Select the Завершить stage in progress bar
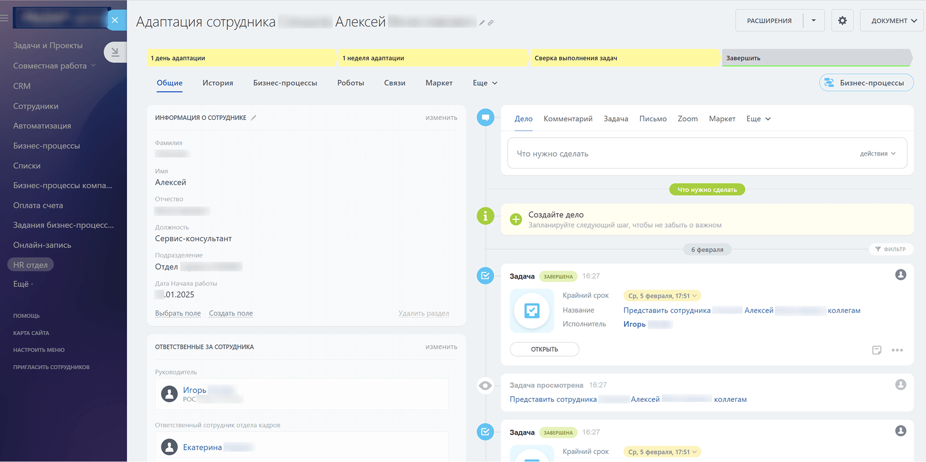Viewport: 926px width, 462px height. 815,58
